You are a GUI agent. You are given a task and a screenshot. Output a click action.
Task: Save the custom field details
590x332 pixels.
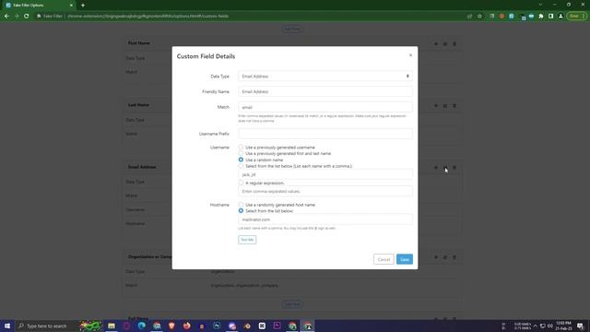tap(405, 259)
